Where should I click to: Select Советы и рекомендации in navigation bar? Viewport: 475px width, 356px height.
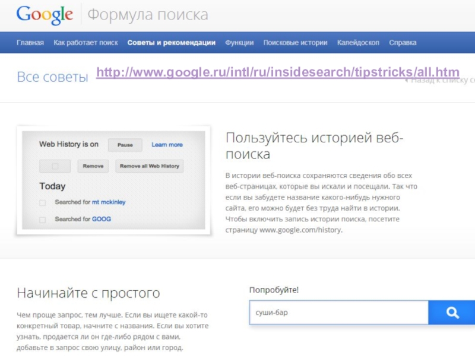[171, 43]
